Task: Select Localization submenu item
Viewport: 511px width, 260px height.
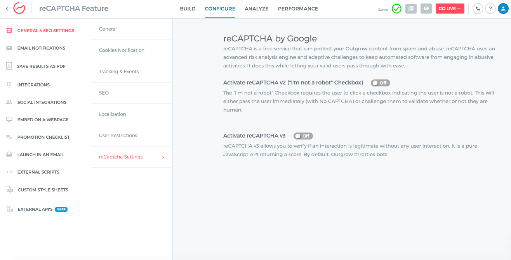Action: click(132, 114)
